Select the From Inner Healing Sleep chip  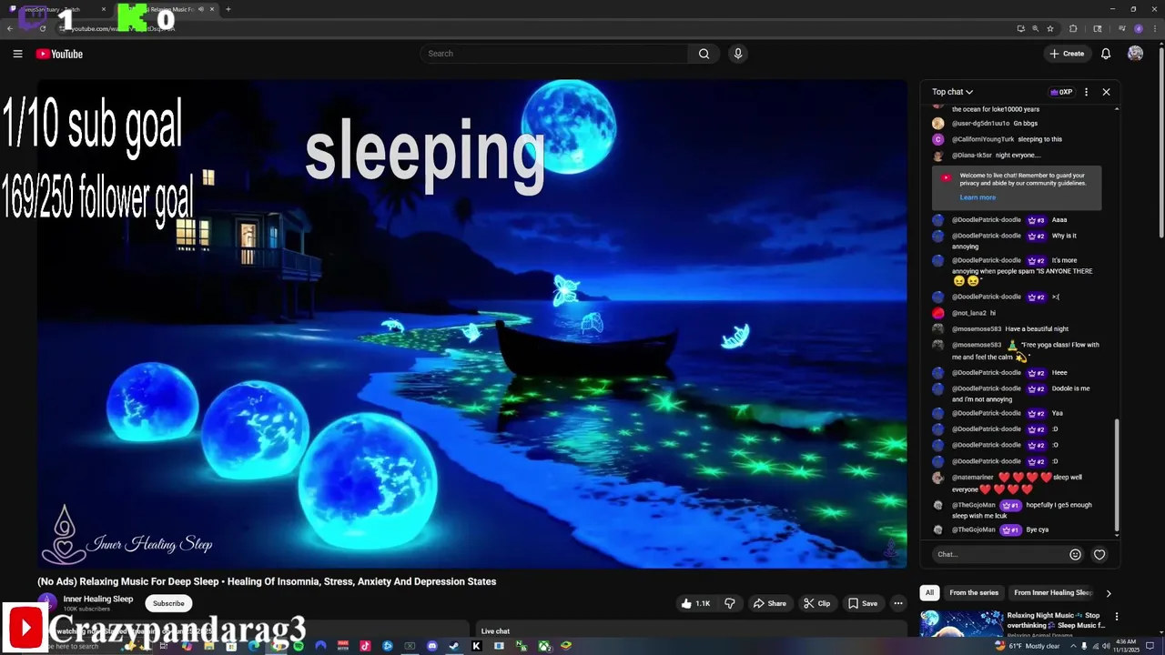tap(1052, 592)
